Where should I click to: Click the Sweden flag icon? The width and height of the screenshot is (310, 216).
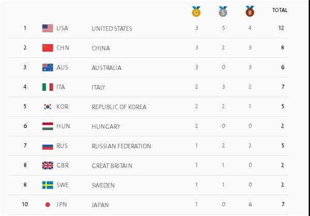(48, 185)
